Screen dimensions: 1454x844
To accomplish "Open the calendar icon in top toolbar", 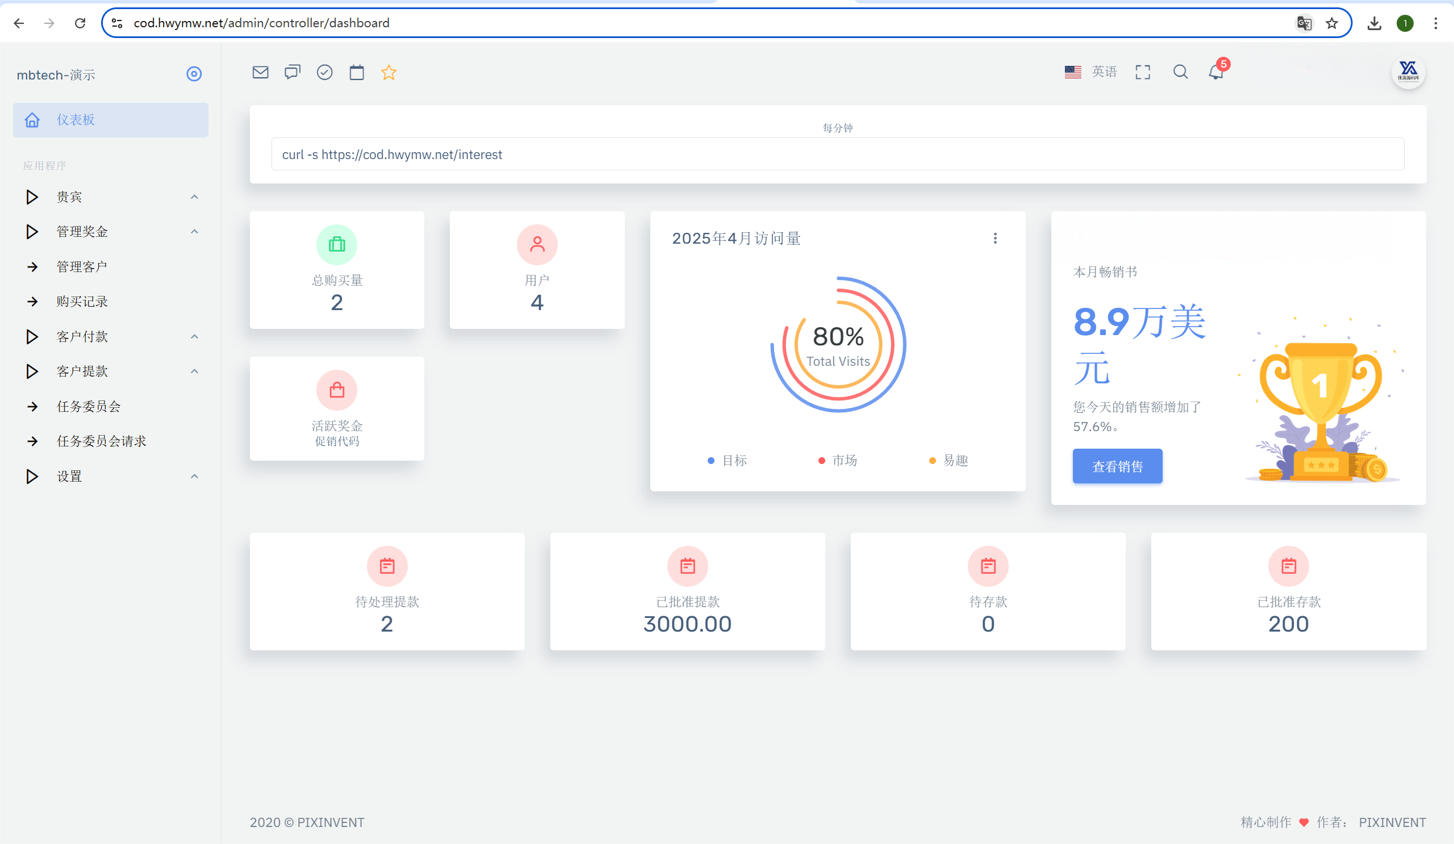I will tap(357, 72).
